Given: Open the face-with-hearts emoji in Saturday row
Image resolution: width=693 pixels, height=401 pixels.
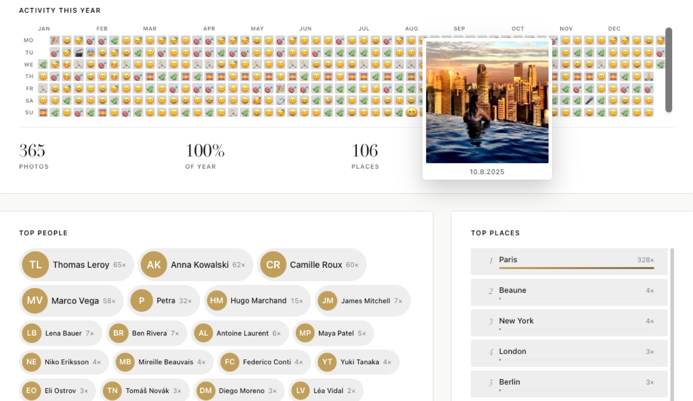Looking at the screenshot, I should tap(257, 101).
